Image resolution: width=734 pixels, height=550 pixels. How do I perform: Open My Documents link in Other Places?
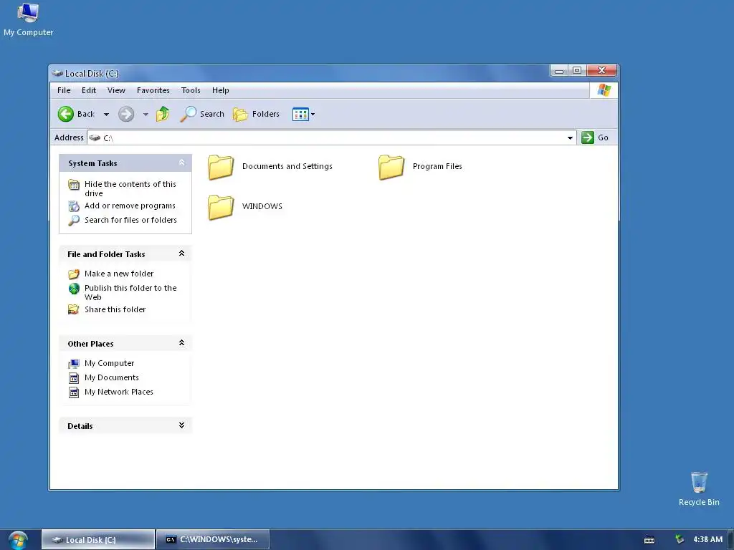(111, 377)
